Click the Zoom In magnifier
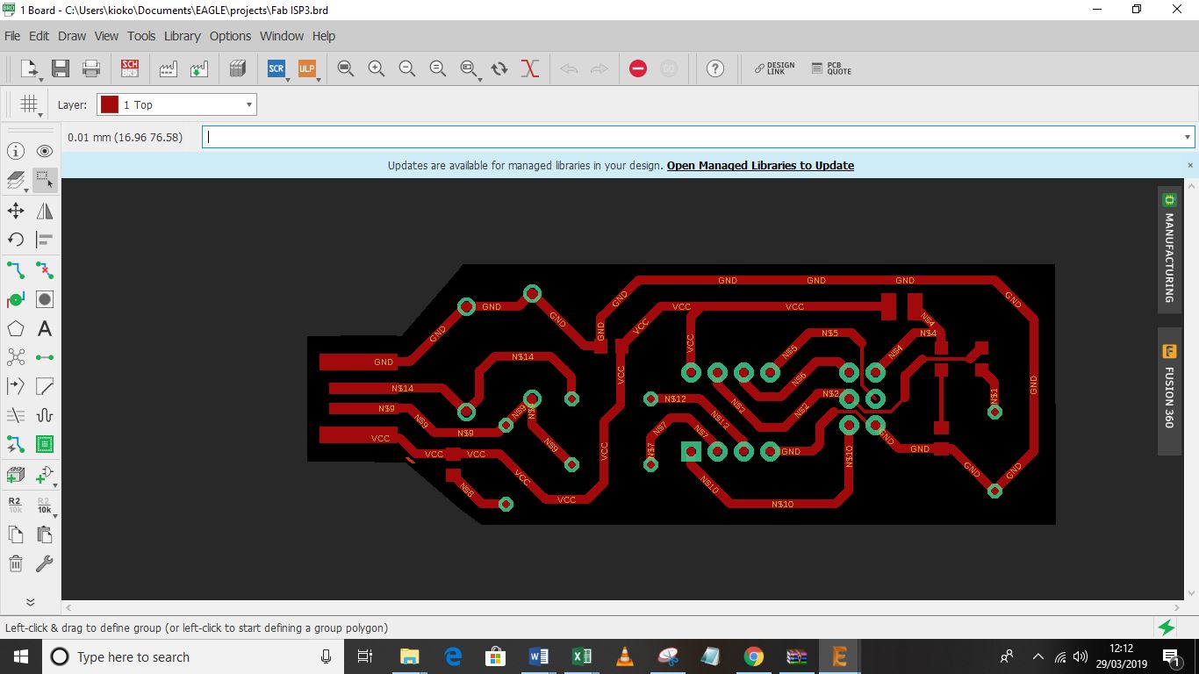1199x674 pixels. click(x=377, y=68)
